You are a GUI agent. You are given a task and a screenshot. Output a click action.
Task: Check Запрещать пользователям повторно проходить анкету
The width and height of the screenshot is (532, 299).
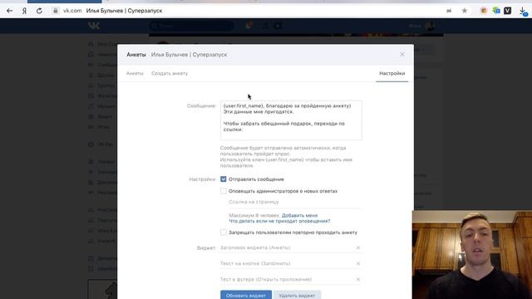point(224,233)
